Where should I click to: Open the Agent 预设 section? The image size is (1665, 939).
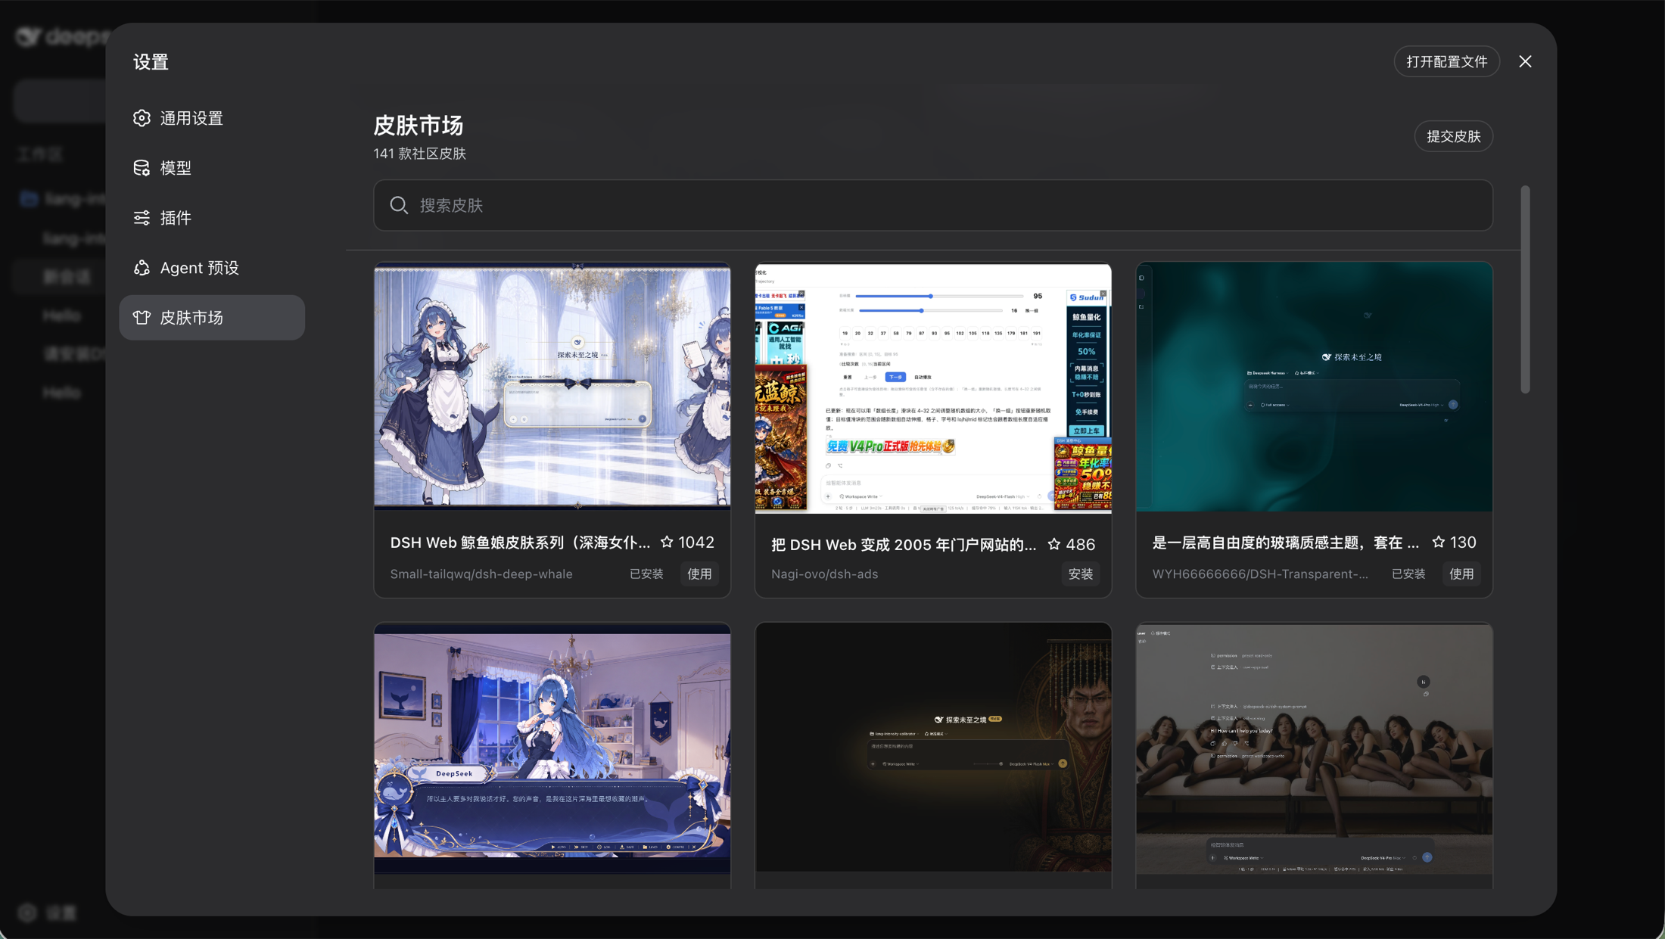coord(212,268)
